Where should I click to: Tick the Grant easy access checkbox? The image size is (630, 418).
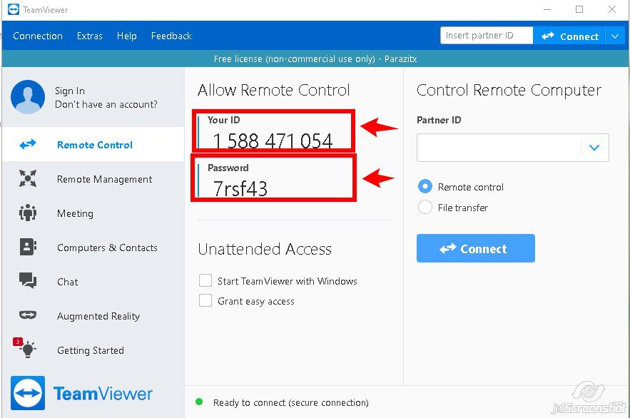pyautogui.click(x=205, y=301)
